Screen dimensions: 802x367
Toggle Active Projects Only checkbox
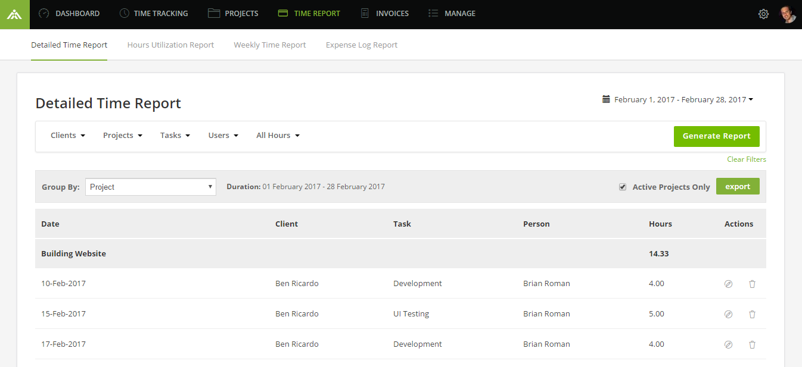tap(623, 187)
